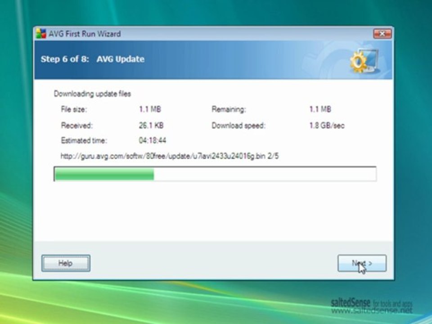The height and width of the screenshot is (324, 432).
Task: Open Help for the wizard
Action: (66, 263)
